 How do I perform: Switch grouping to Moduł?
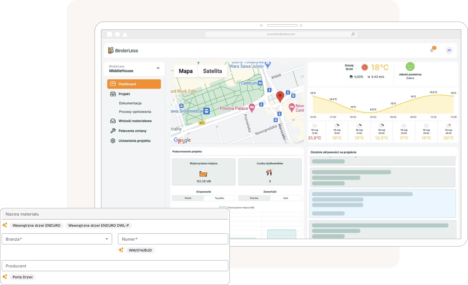point(188,198)
